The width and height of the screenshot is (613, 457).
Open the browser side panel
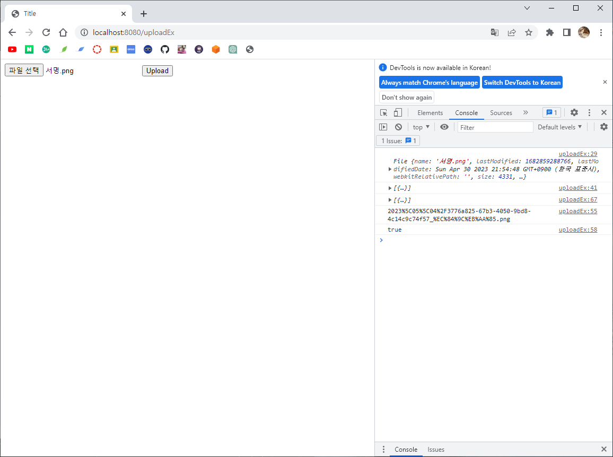(x=566, y=32)
